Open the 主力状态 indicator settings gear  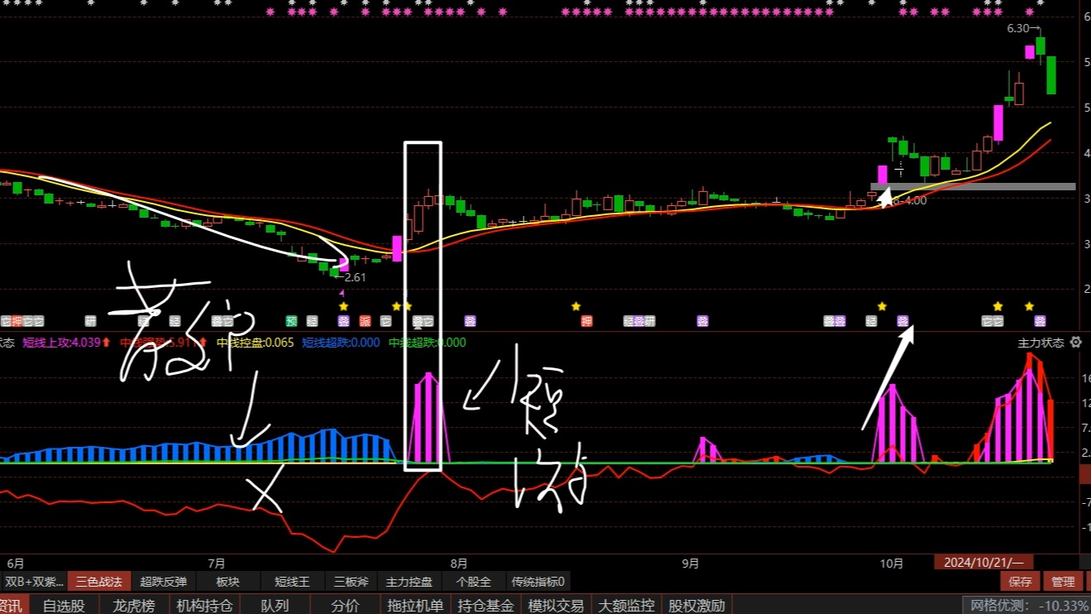pyautogui.click(x=1075, y=342)
